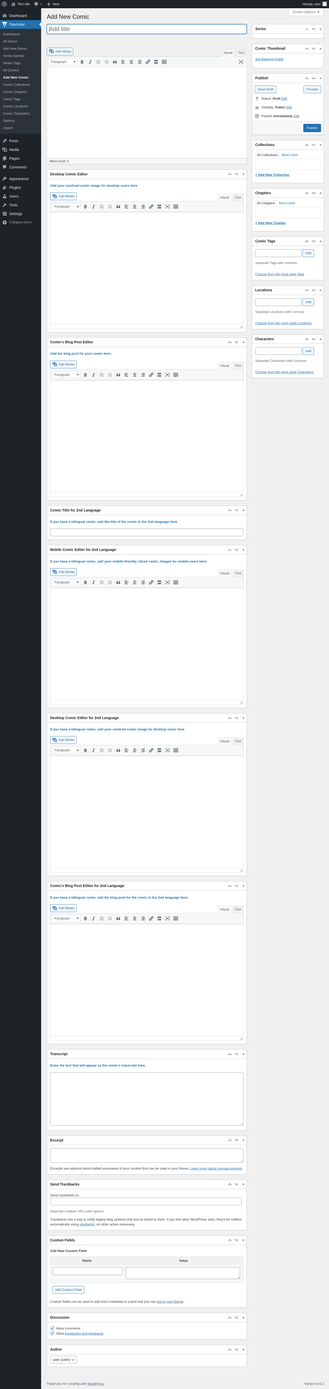Open Paragraph dropdown in the Desktop Comic Editor
Screen dimensions: 329x1389
[x=66, y=207]
